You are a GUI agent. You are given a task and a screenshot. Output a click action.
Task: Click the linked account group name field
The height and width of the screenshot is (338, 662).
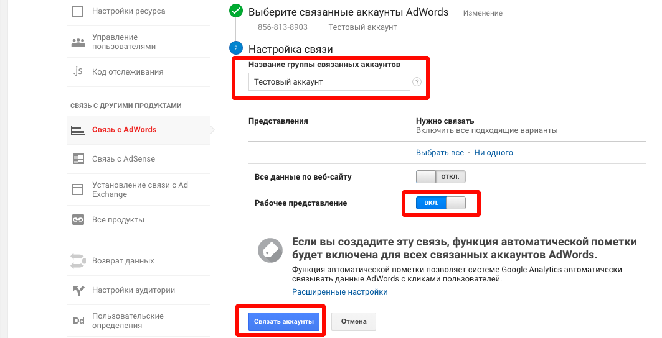point(329,82)
